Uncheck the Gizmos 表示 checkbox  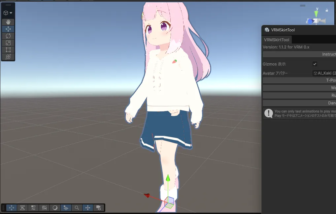point(315,64)
